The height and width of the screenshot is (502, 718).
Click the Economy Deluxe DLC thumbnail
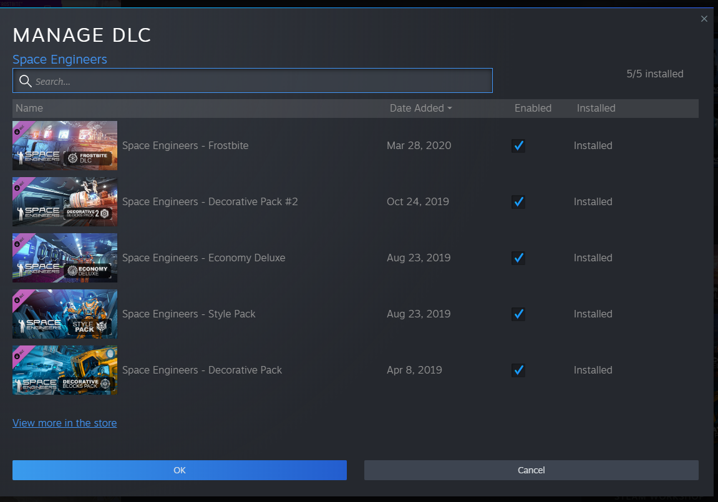pyautogui.click(x=65, y=258)
